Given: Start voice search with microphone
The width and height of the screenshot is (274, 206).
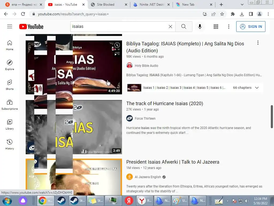Looking at the screenshot, I should point(200,27).
